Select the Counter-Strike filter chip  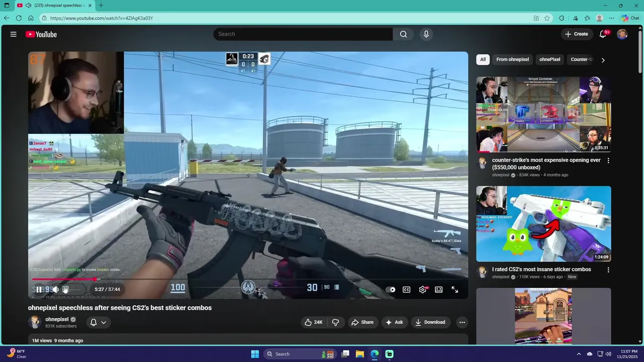click(x=582, y=59)
